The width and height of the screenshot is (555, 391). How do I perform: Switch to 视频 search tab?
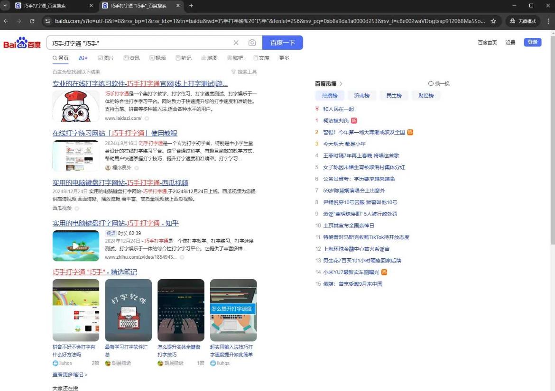[157, 58]
